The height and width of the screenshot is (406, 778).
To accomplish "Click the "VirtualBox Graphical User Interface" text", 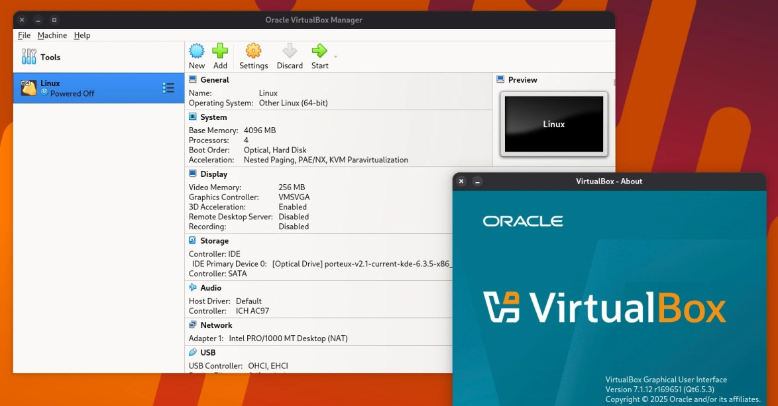I will [x=666, y=380].
